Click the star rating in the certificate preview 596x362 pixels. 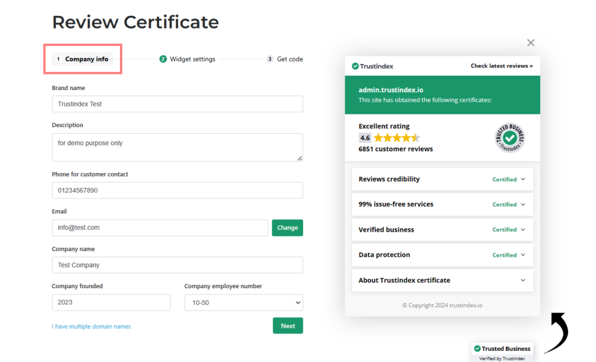coord(396,138)
